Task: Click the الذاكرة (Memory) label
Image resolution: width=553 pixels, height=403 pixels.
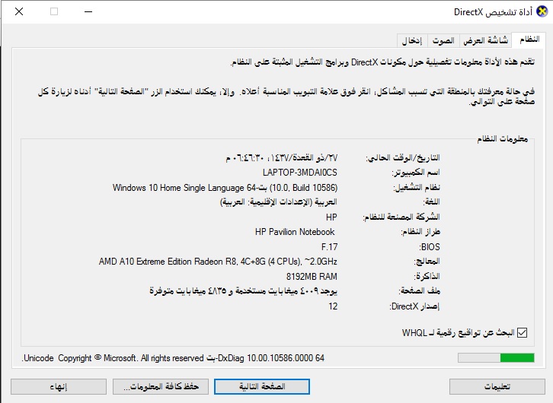Action: coord(427,277)
